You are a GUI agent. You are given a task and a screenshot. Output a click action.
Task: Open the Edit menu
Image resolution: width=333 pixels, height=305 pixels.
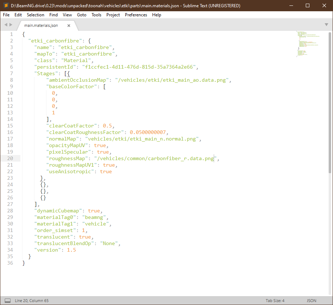point(18,15)
